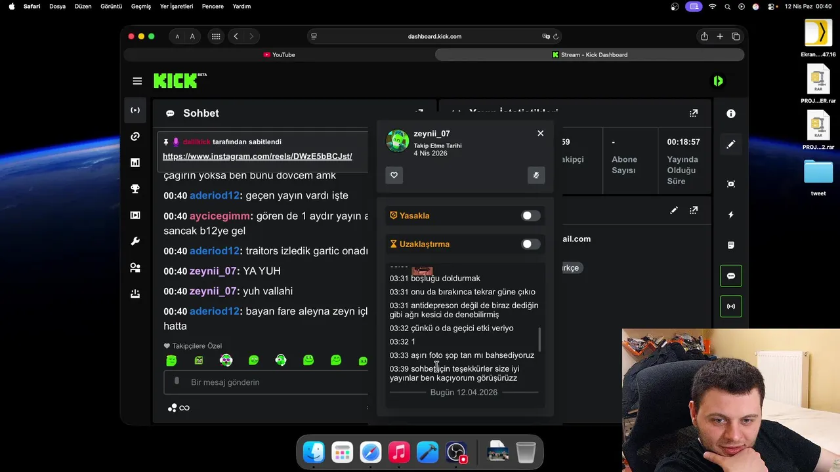
Task: Click the note document icon in right sidebar
Action: coord(731,245)
